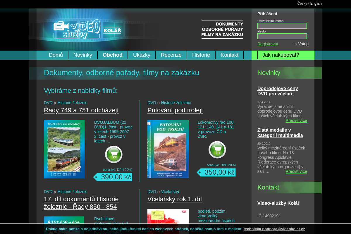Click the 350,00 Kč price tag
Screen dimensions: 351x234
216,172
